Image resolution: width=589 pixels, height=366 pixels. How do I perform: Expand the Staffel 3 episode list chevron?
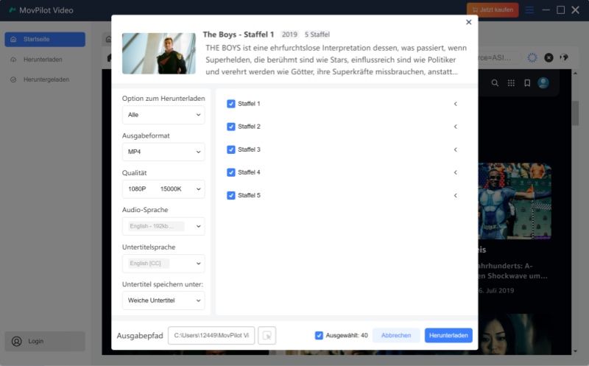tap(455, 149)
